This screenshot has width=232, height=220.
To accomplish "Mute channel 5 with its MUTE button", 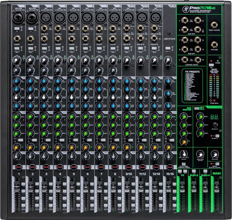I will pos(74,167).
